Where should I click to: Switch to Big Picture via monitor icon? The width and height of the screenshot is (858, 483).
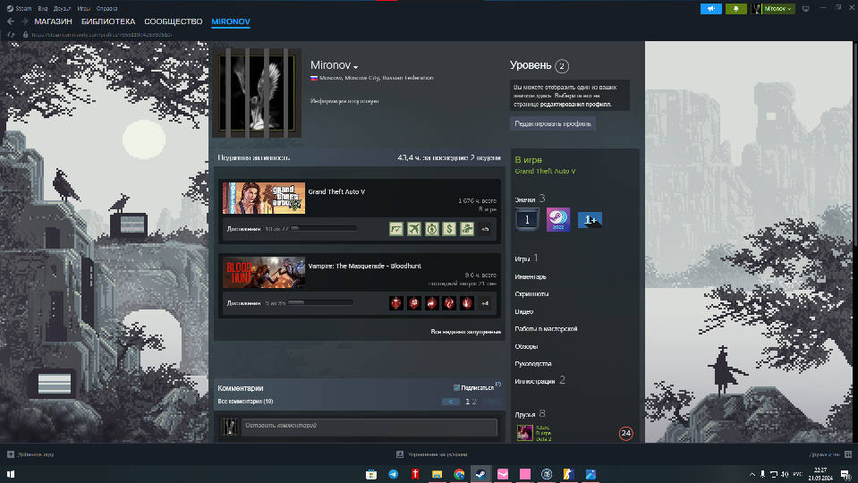click(x=805, y=9)
